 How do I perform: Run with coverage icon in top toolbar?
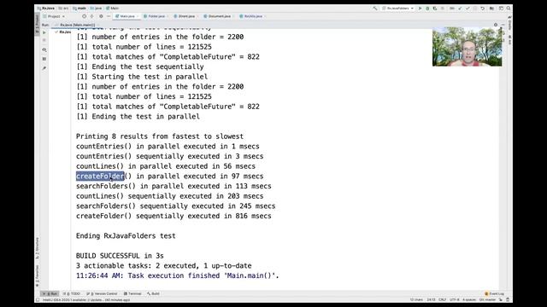(x=435, y=8)
